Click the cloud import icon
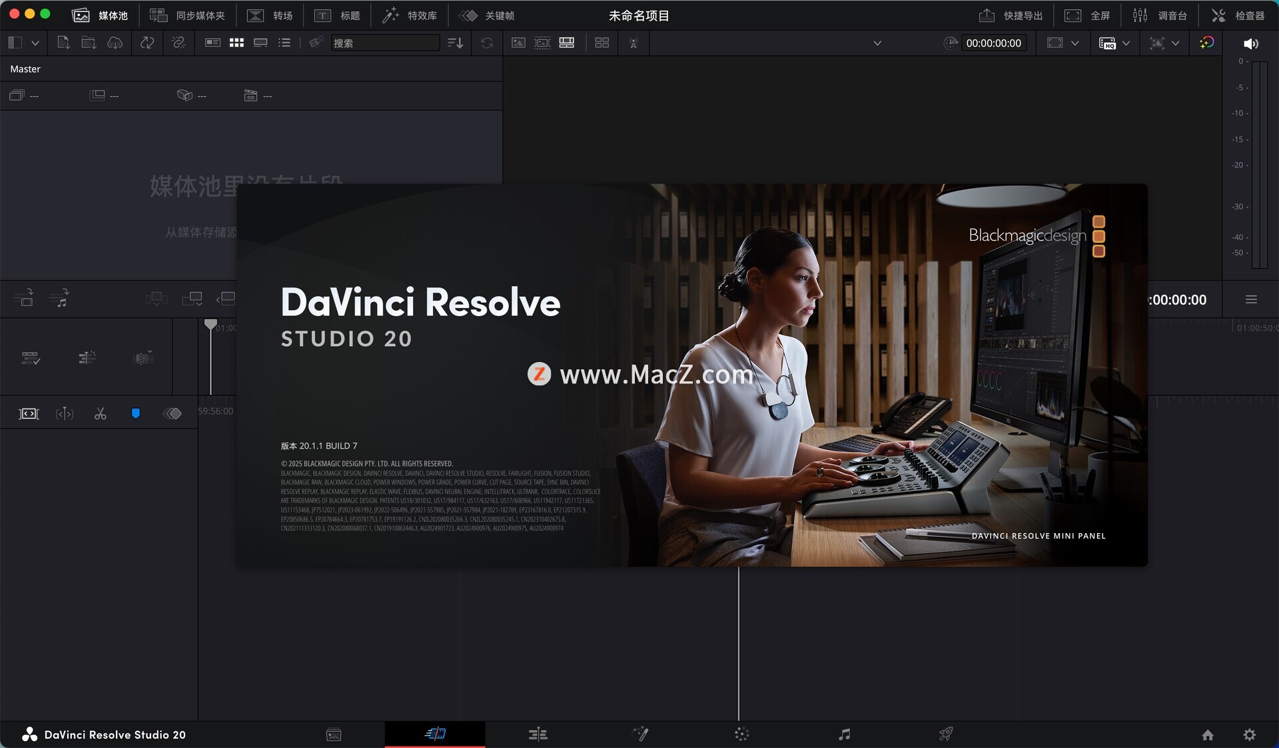The height and width of the screenshot is (748, 1279). (115, 43)
